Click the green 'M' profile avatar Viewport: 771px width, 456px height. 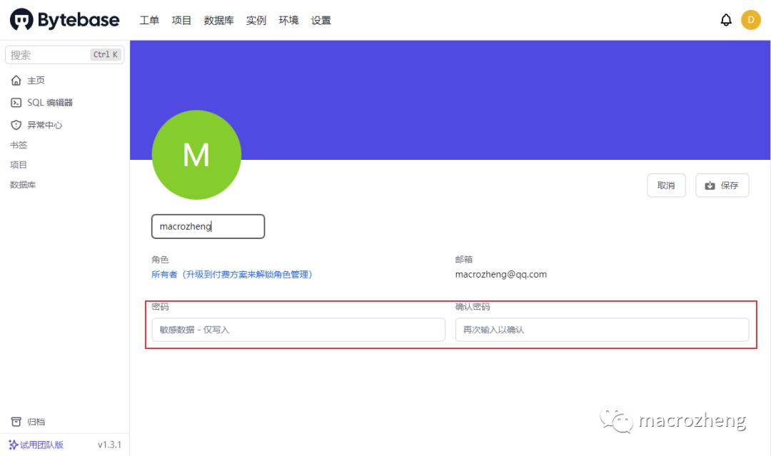pos(196,155)
